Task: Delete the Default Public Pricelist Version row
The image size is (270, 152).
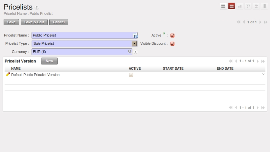Action: click(x=263, y=75)
